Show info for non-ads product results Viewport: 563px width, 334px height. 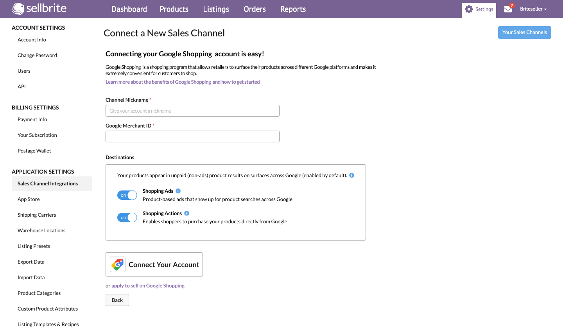coord(351,175)
